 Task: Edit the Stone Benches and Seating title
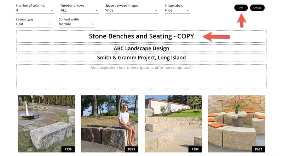coord(141,36)
